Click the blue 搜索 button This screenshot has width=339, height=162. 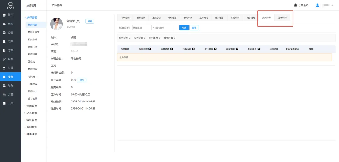184,28
